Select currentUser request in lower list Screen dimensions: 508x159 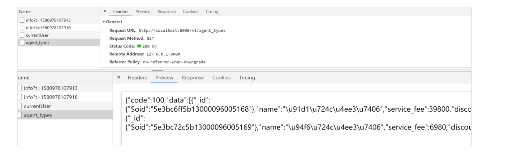tap(65, 106)
